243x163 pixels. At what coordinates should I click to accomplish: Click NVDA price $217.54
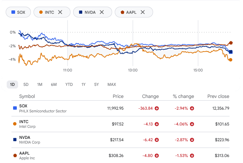point(117,140)
